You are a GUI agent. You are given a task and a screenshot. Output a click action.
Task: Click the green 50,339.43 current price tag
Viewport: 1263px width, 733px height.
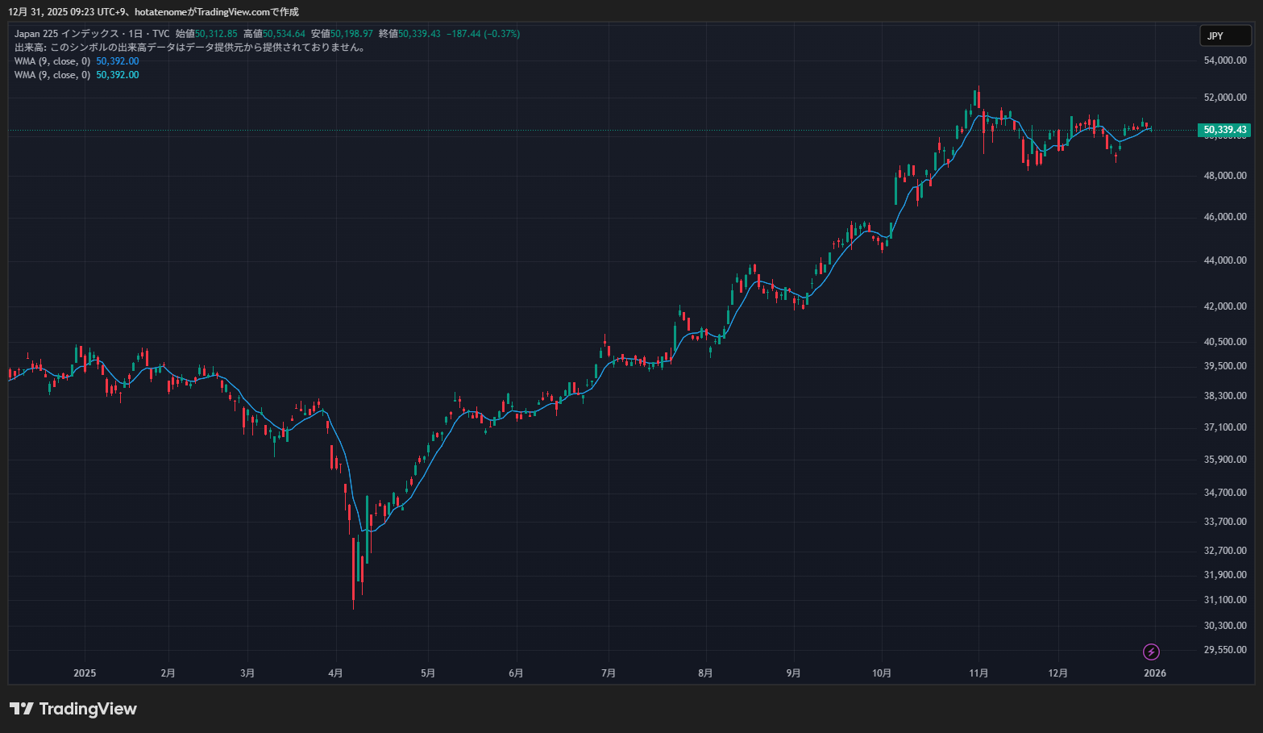1224,130
